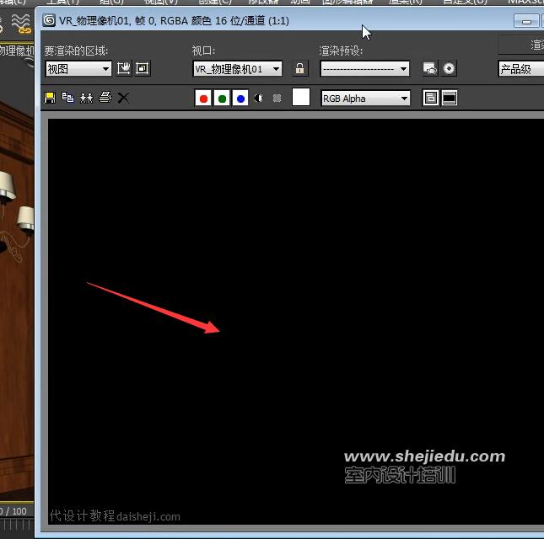The image size is (544, 539).
Task: Toggle the lock to viewport padlock
Action: click(300, 68)
